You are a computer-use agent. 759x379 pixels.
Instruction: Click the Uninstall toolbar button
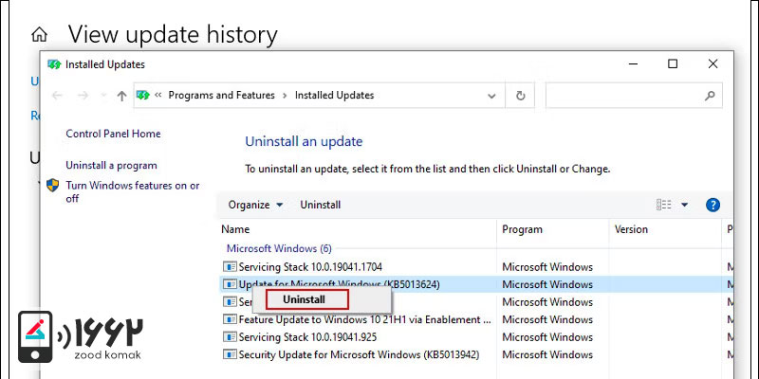coord(321,205)
